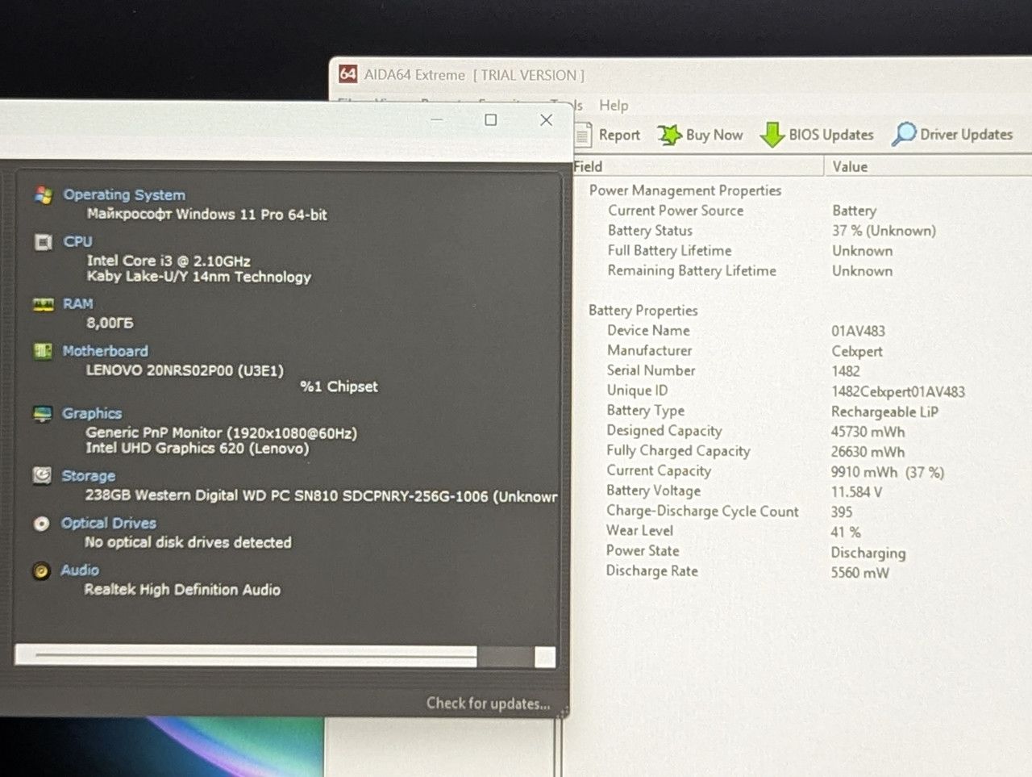Follow the Check for updates link
Screen dimensions: 1032x777
click(x=488, y=704)
